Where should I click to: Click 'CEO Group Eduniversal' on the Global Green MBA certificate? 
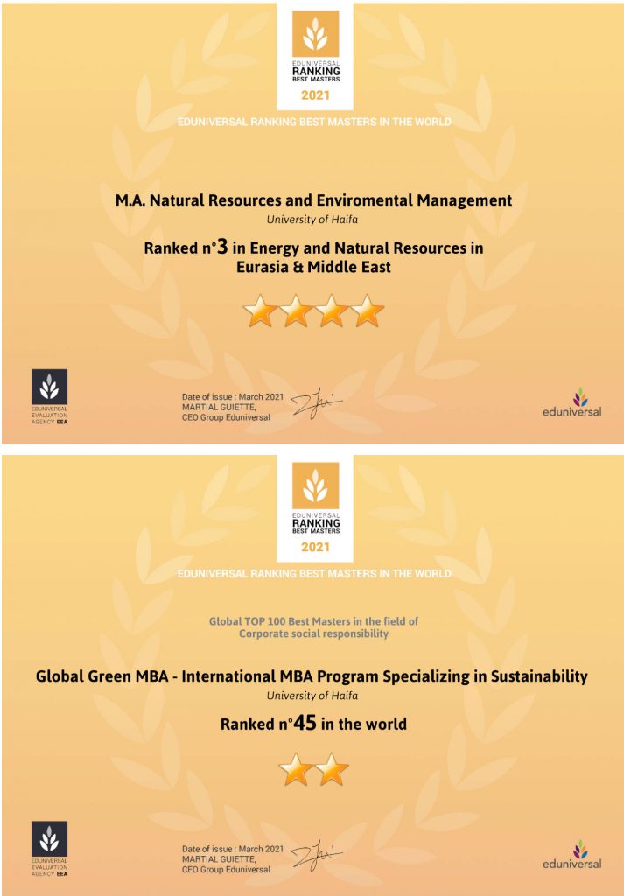tap(227, 869)
